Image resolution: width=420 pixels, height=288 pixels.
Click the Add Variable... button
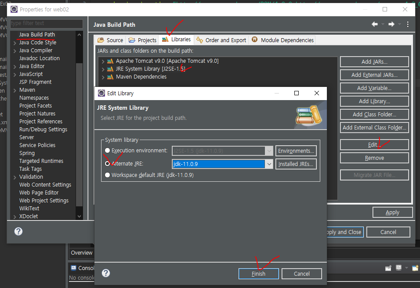[x=374, y=88]
